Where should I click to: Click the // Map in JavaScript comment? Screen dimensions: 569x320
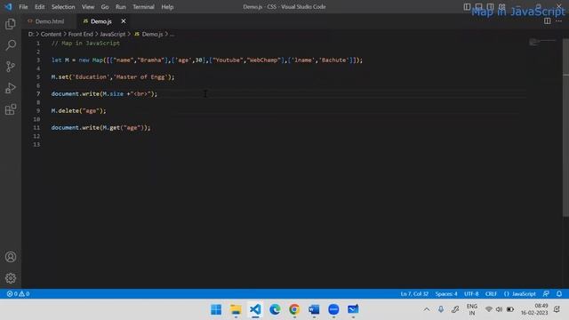pyautogui.click(x=85, y=44)
